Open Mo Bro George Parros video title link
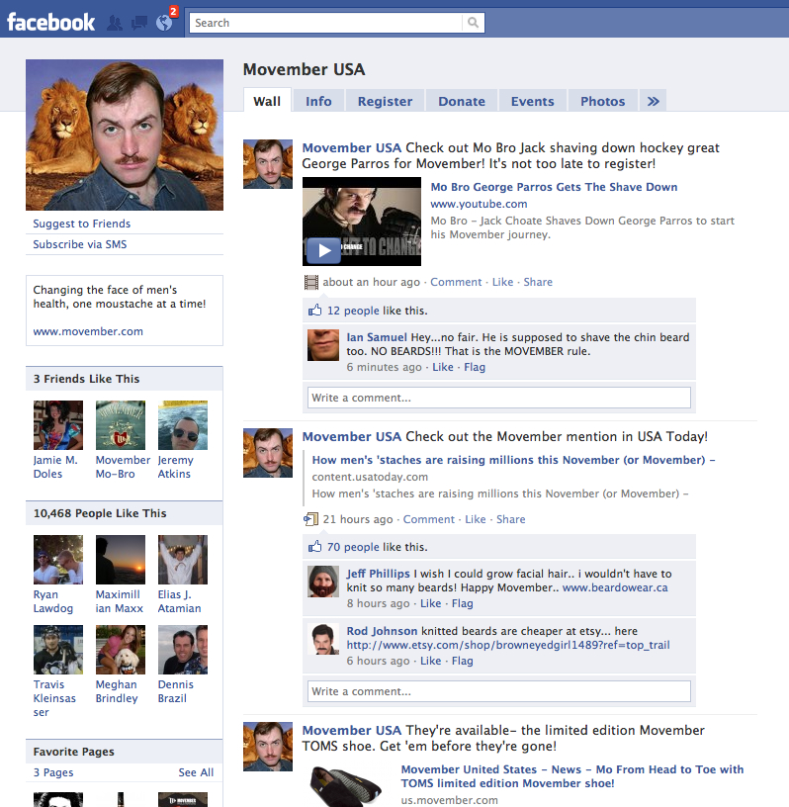789x807 pixels. click(x=554, y=187)
